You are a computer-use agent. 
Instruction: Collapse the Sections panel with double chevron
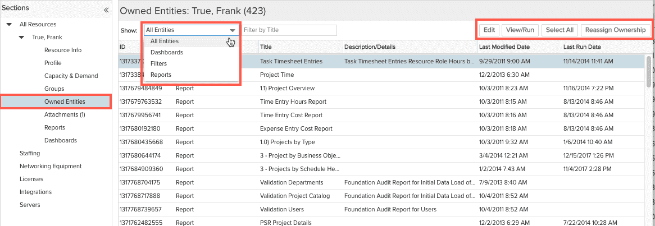(106, 10)
